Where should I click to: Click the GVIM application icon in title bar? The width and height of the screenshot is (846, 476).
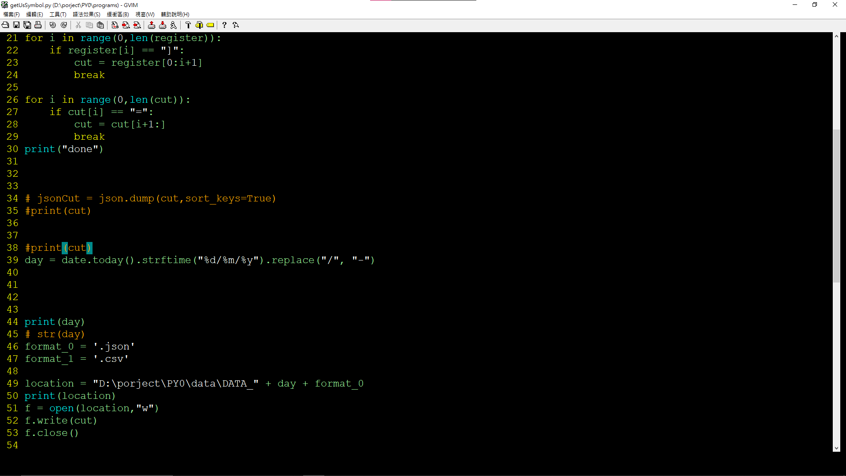click(5, 5)
